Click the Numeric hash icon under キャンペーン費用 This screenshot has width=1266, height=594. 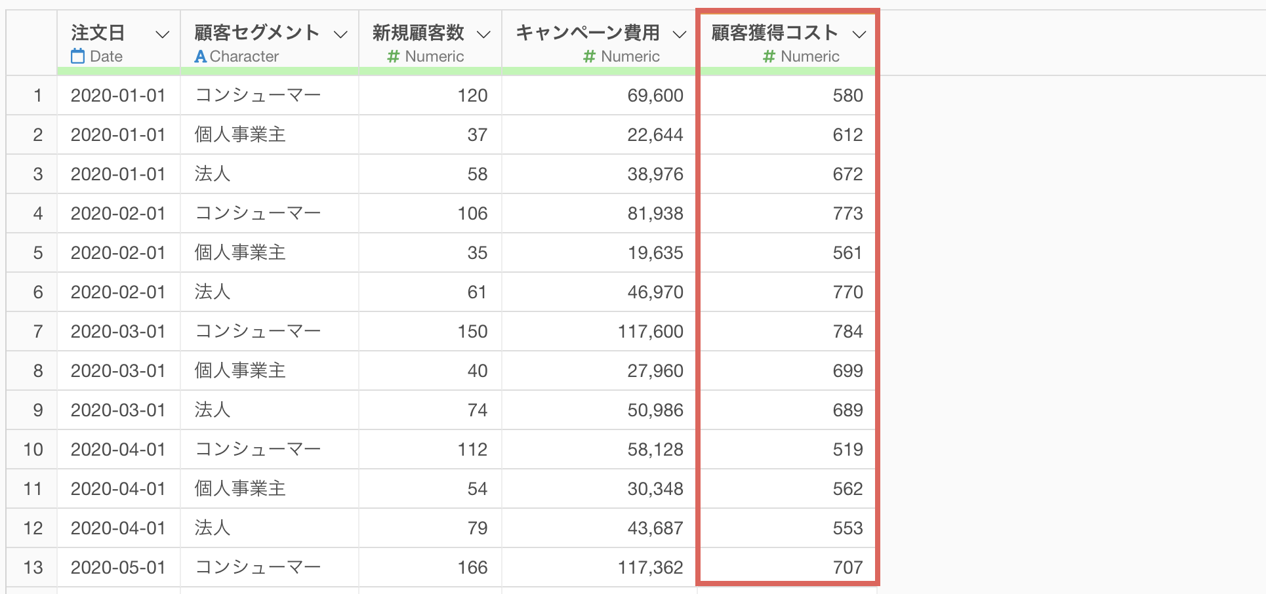pos(589,57)
